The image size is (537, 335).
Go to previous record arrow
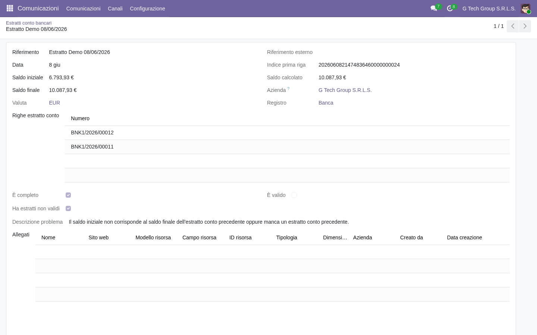tap(513, 26)
